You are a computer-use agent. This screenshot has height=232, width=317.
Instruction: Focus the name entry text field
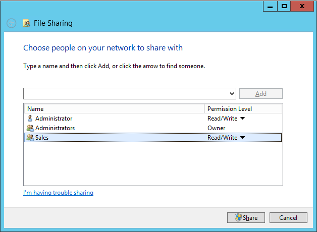(126, 94)
